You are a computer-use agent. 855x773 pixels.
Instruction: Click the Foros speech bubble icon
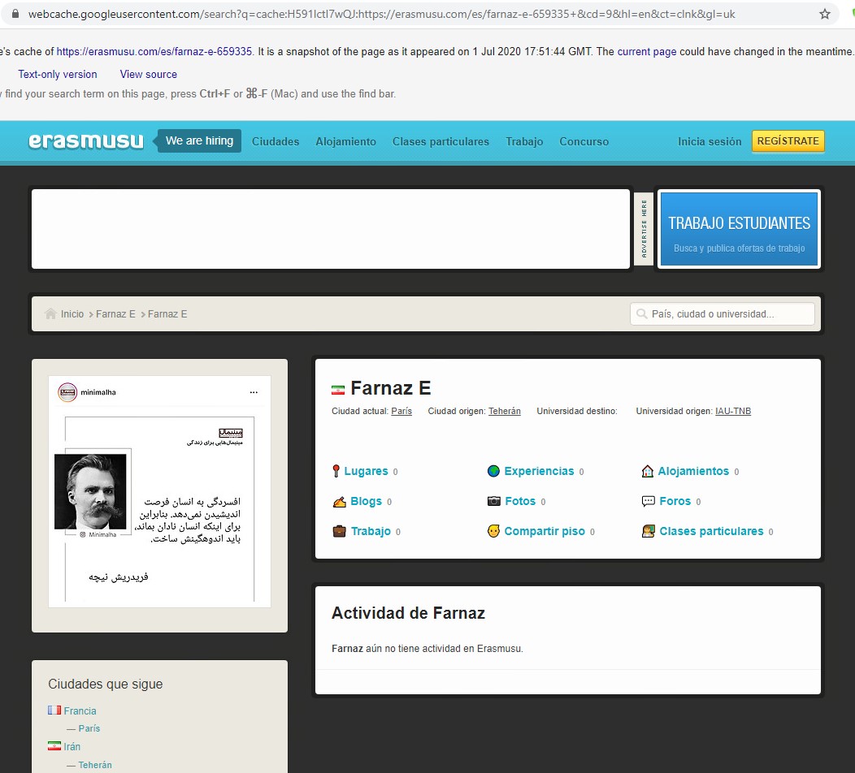point(648,502)
